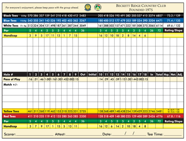Select the keep pace with the group ahead note
This screenshot has height=141, width=186.
click(42, 7)
